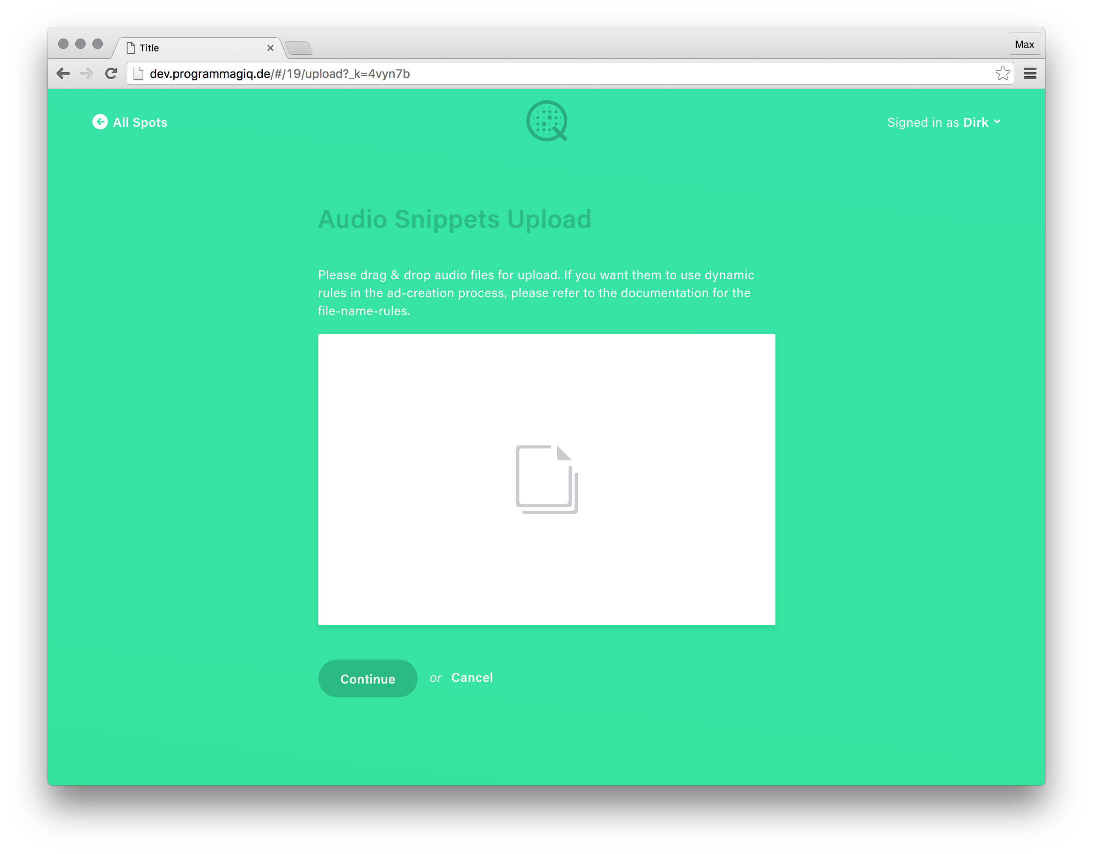The image size is (1093, 854).
Task: Click the ProgrammagiQ logo in the header
Action: click(546, 121)
